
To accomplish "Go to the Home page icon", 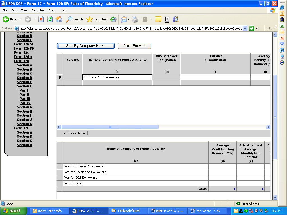I will point(59,19).
